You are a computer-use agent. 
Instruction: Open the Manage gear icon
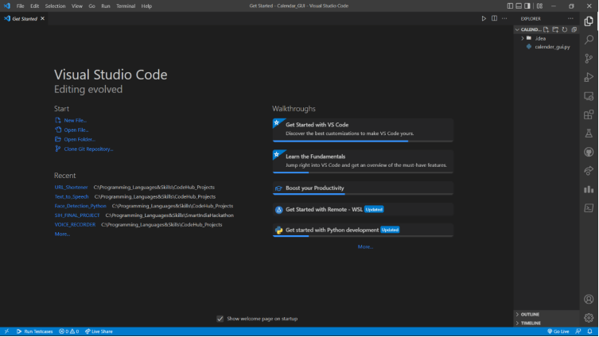click(x=589, y=318)
